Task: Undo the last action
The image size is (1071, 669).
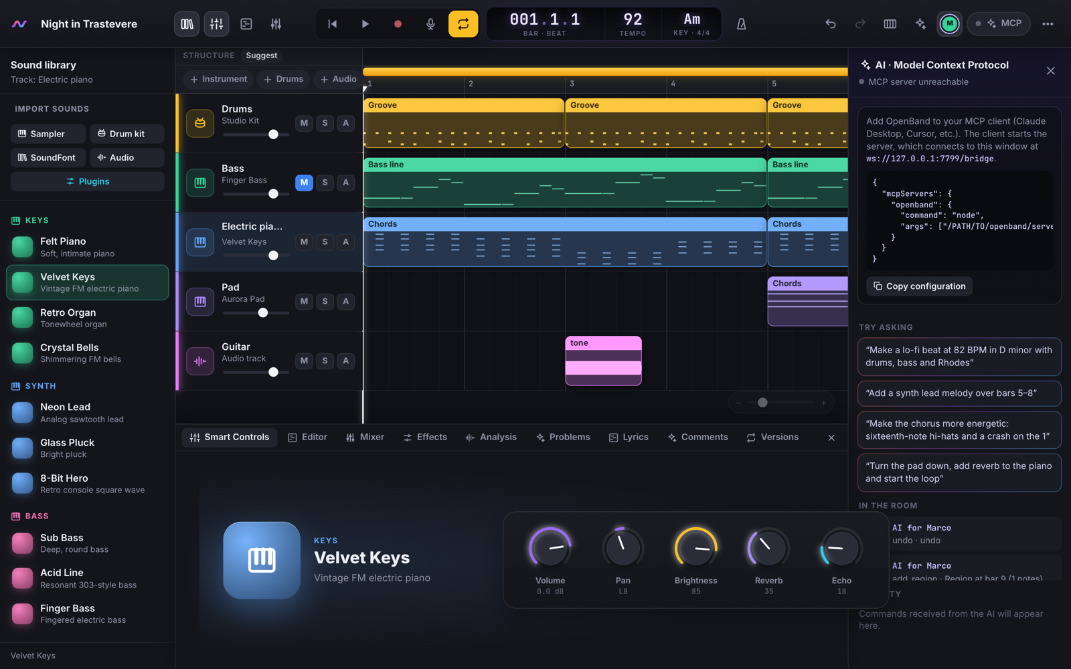Action: coord(831,24)
